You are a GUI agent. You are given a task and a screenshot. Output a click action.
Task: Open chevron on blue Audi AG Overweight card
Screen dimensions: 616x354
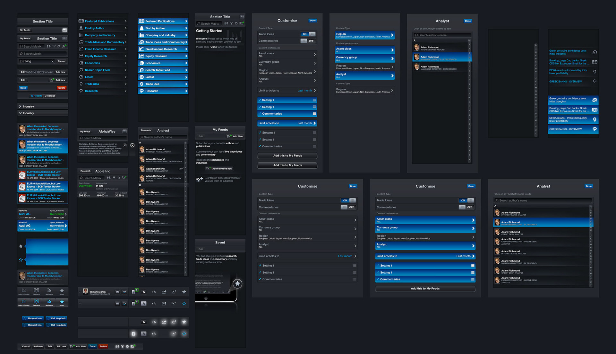(x=66, y=226)
